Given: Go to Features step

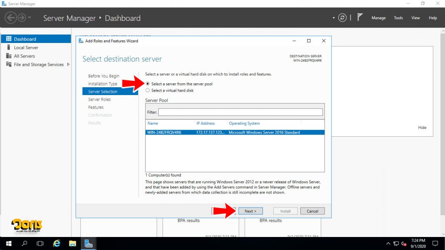Looking at the screenshot, I should 96,107.
